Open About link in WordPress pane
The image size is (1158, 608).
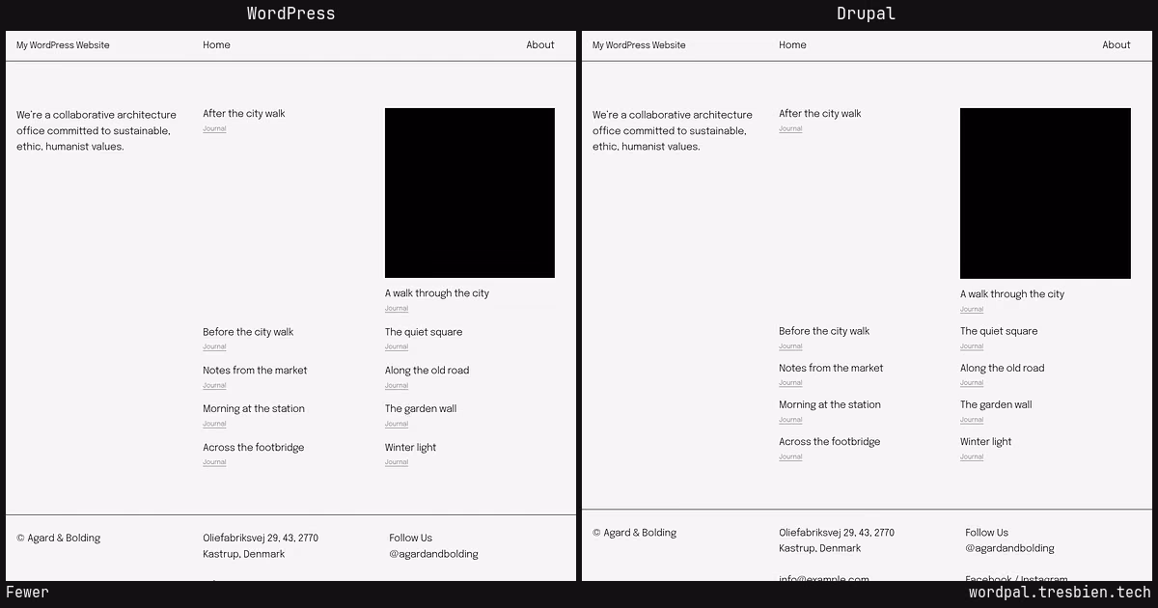click(540, 45)
